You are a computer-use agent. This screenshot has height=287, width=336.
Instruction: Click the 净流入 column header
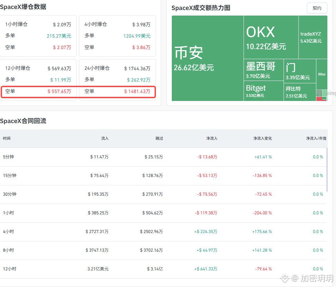click(212, 138)
